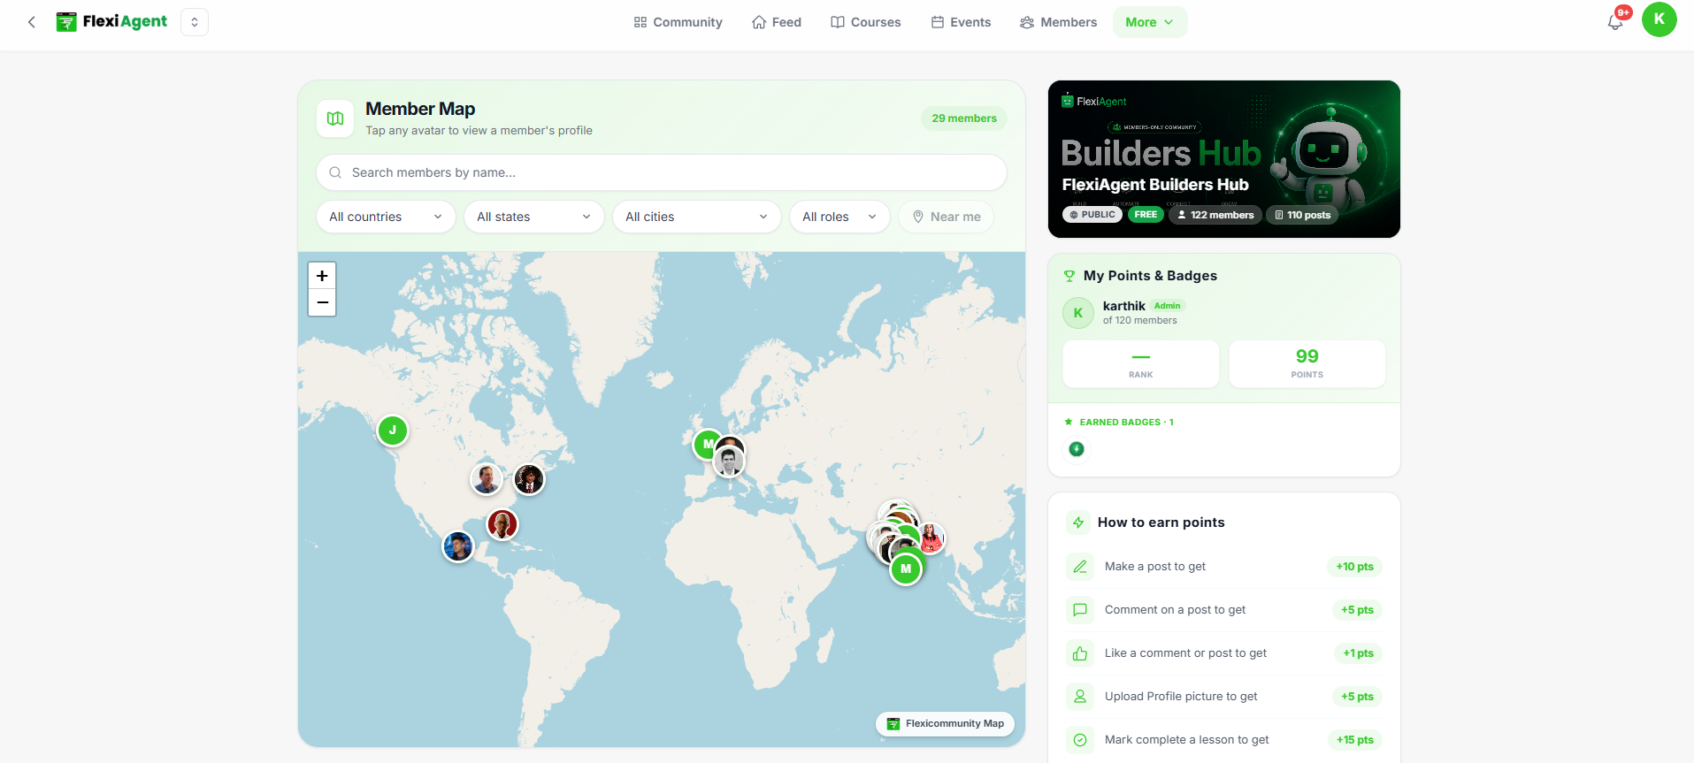The width and height of the screenshot is (1694, 763).
Task: Zoom out on the map
Action: point(322,302)
